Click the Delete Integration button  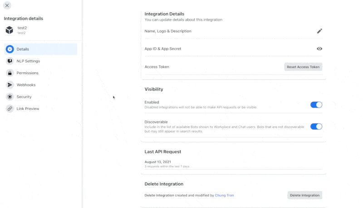(304, 195)
